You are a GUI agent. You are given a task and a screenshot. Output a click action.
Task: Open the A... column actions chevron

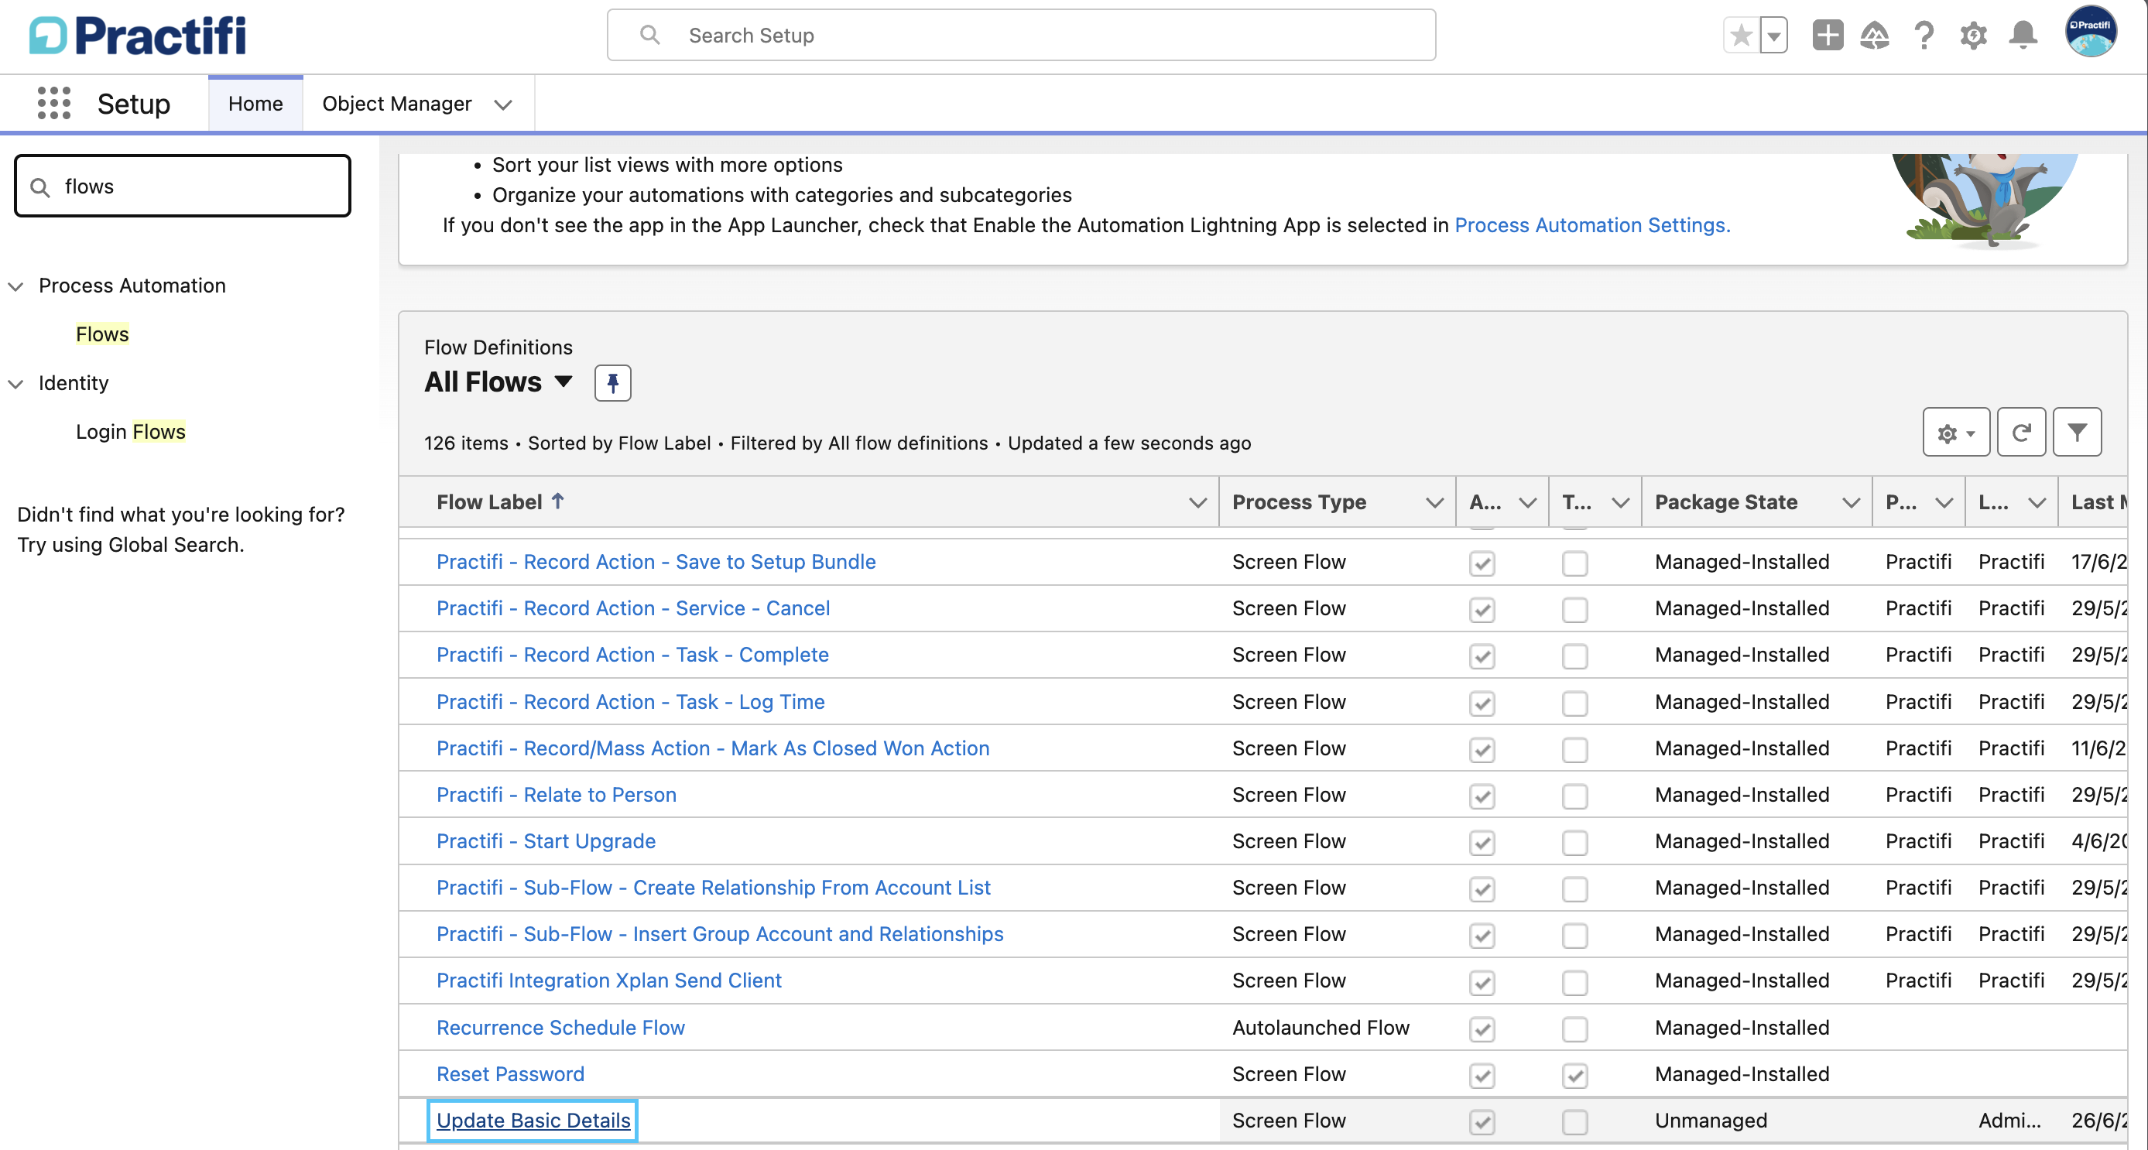(x=1526, y=502)
